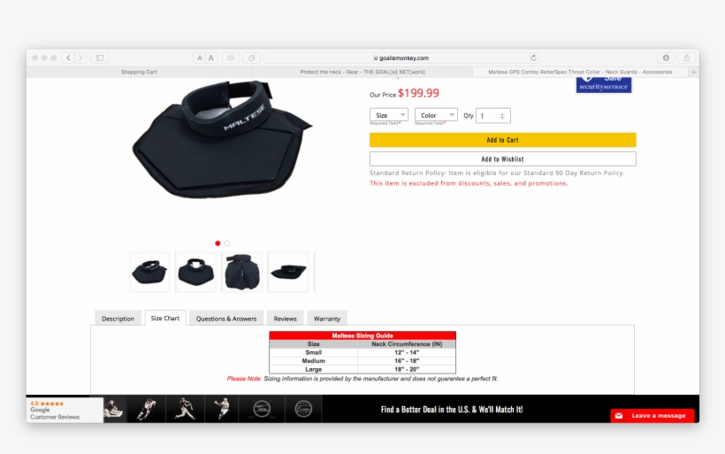This screenshot has width=725, height=454.
Task: Open the Color dropdown
Action: tap(436, 115)
